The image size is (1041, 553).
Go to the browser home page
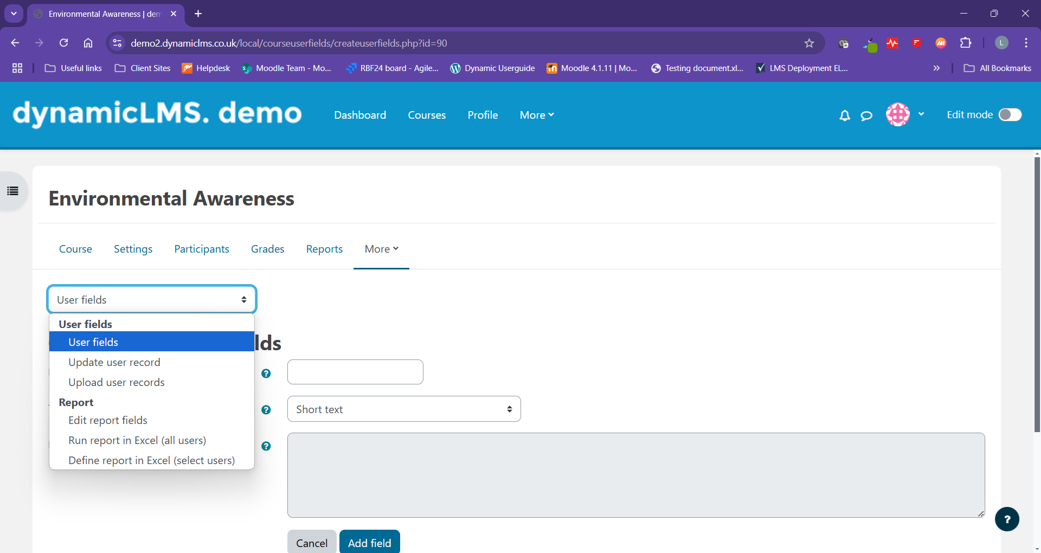click(x=88, y=43)
